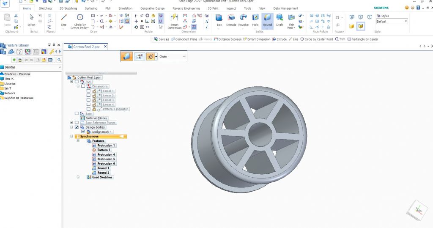Click Save As in quick toolbar
The width and height of the screenshot is (433, 228).
tap(162, 39)
